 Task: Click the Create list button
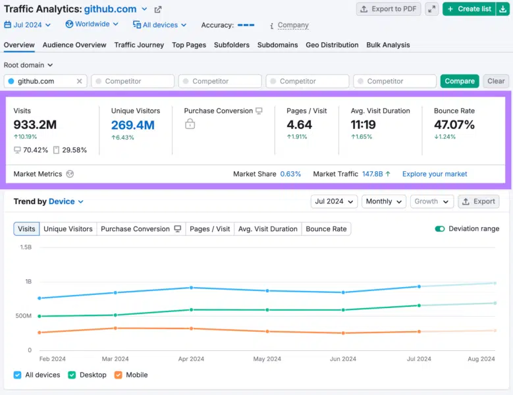coord(470,9)
